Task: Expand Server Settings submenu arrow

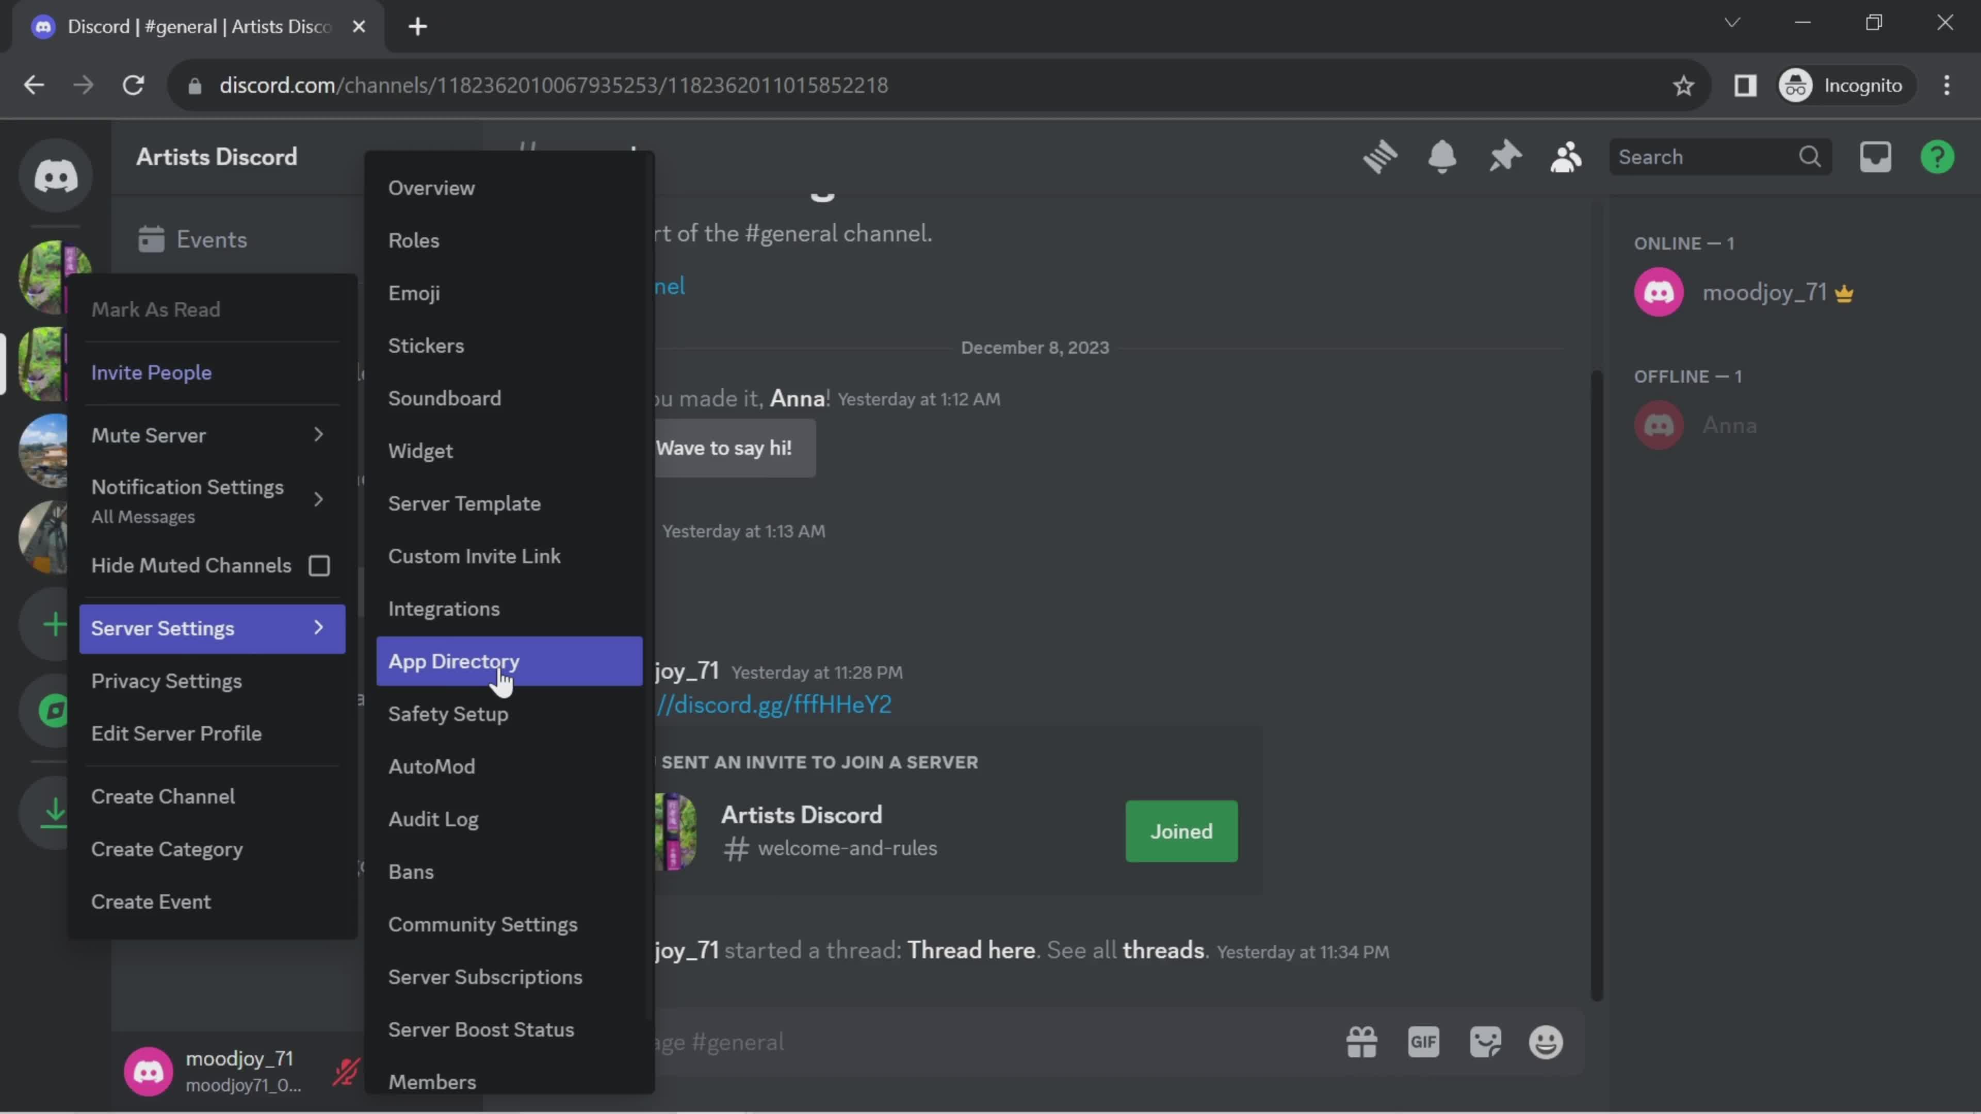Action: click(318, 628)
